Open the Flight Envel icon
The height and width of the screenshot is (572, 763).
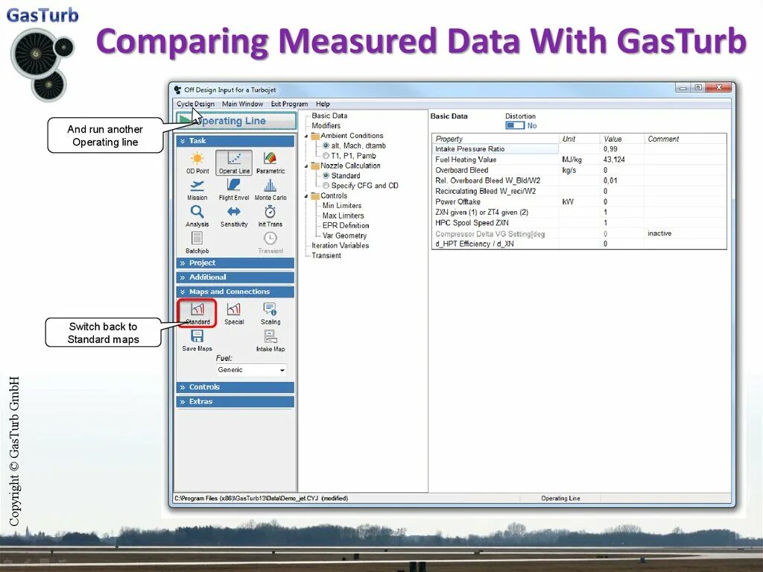click(233, 189)
